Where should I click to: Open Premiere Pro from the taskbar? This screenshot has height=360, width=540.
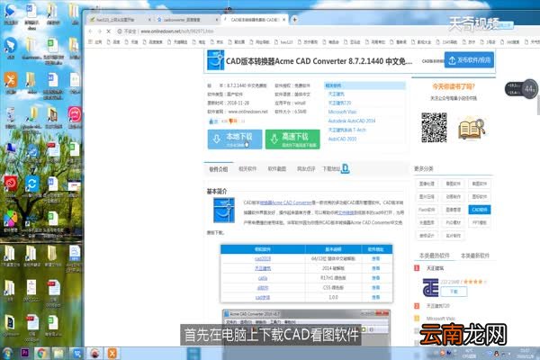click(x=25, y=353)
